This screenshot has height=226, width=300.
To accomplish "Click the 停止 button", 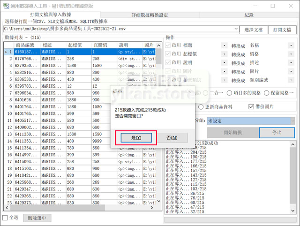I will 277,132.
